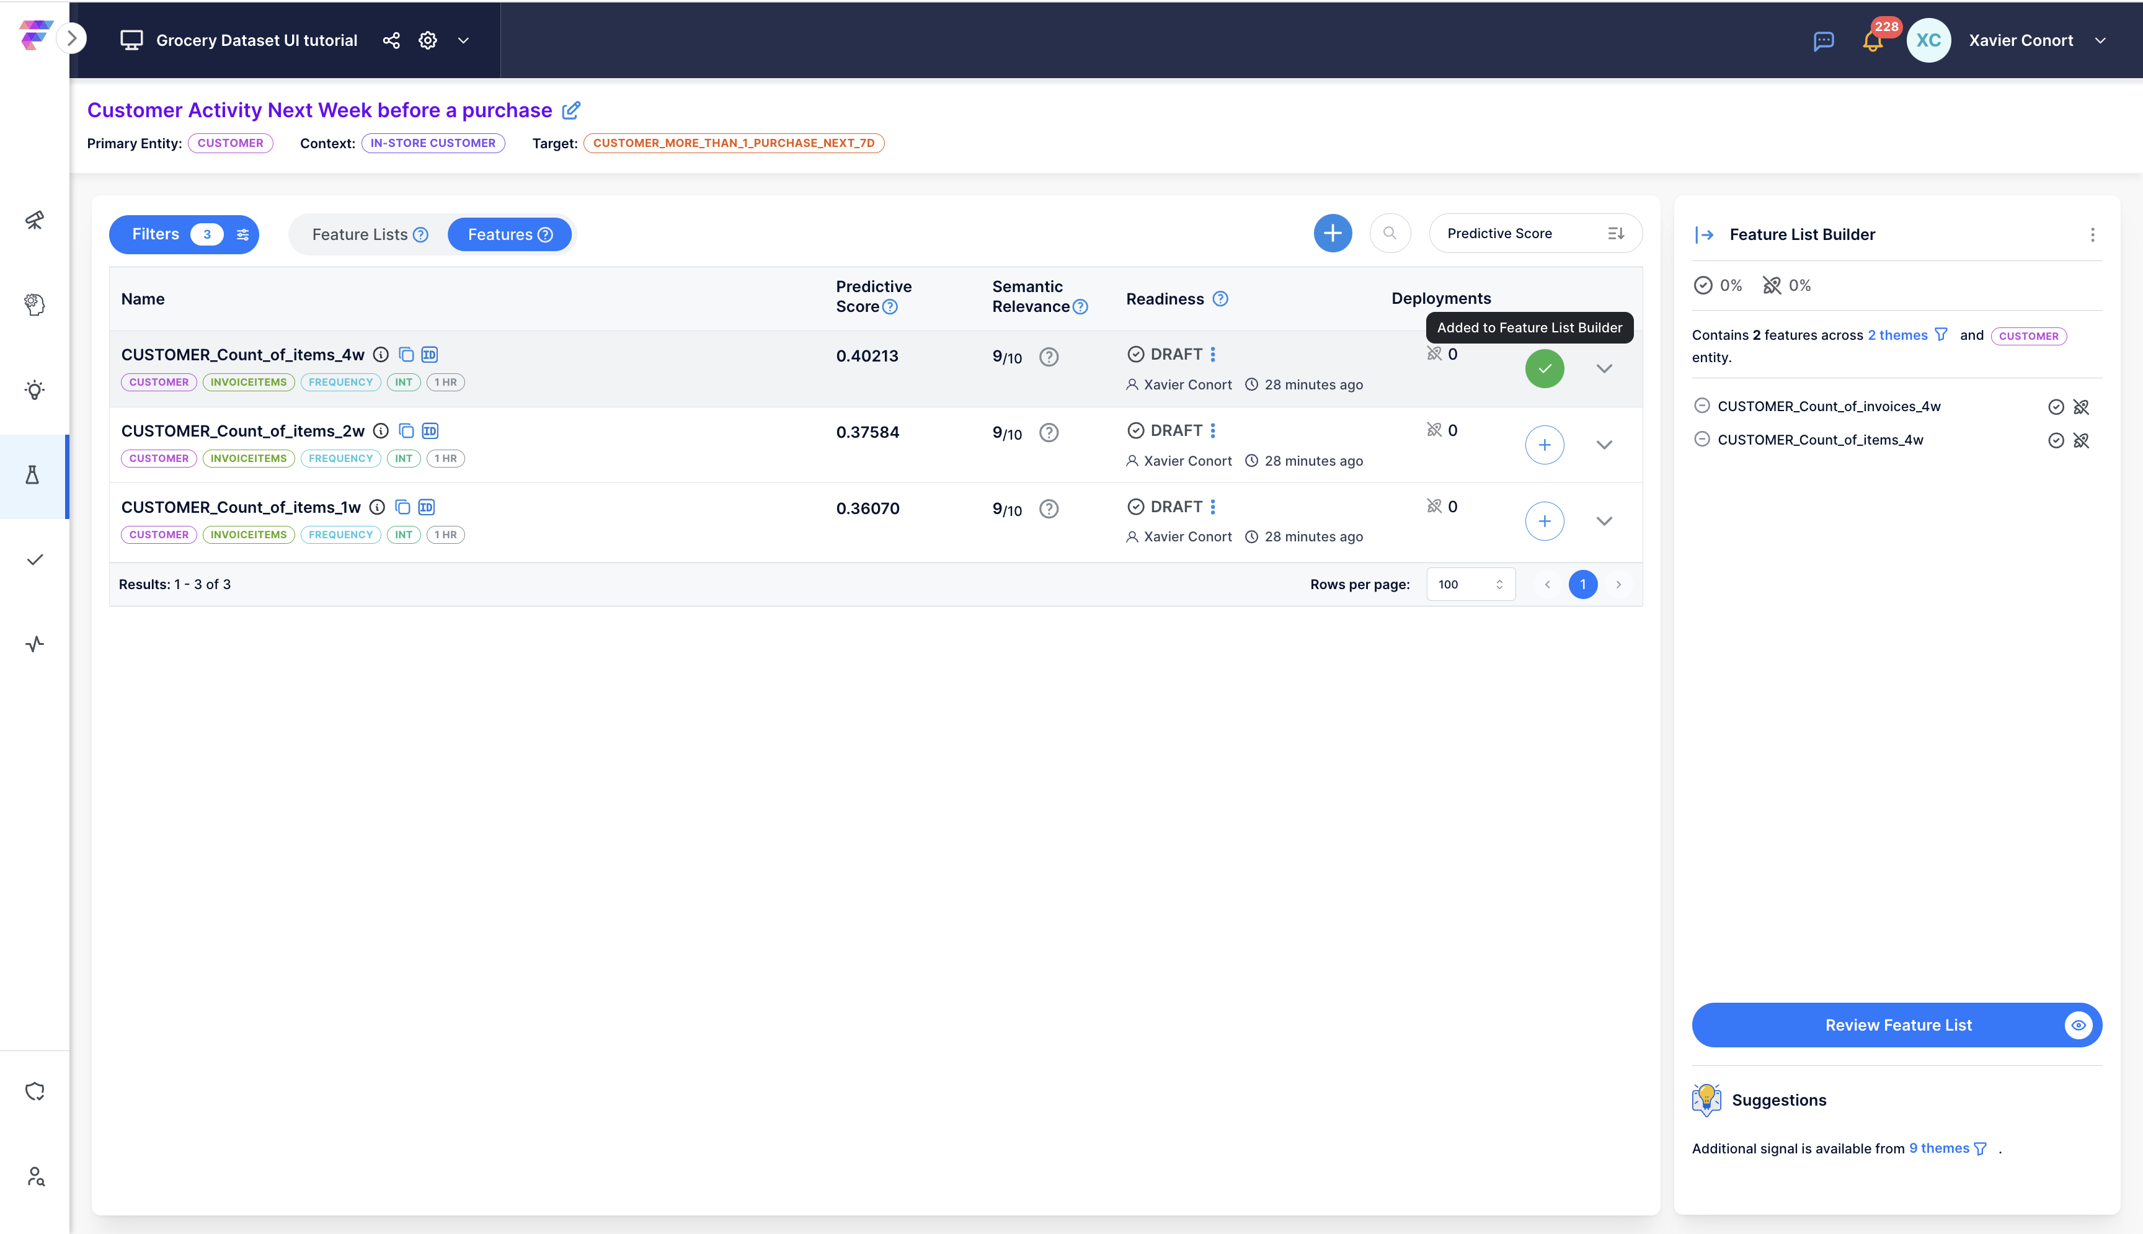Click Predictive Score column help icon
2143x1234 pixels.
(x=890, y=307)
